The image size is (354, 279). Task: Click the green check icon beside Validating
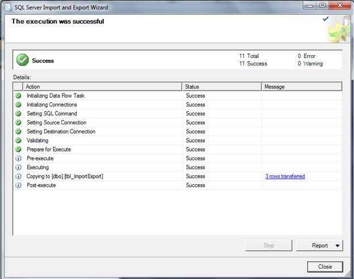coord(18,140)
